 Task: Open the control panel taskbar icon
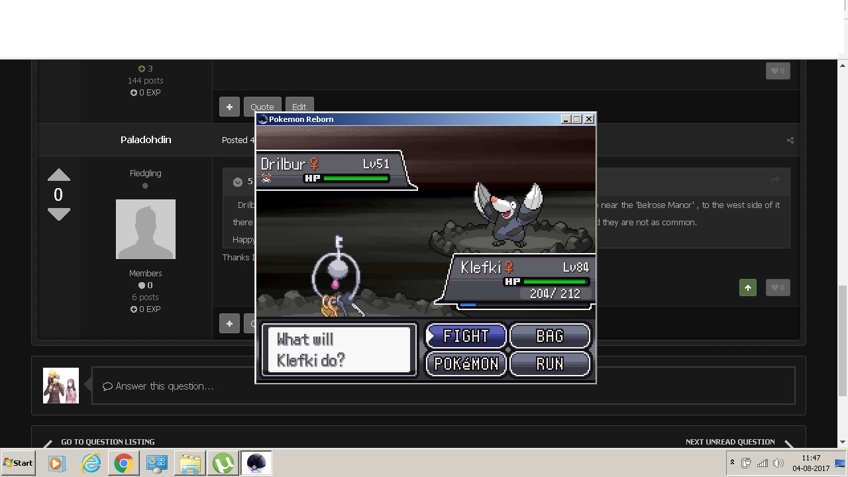coord(157,463)
